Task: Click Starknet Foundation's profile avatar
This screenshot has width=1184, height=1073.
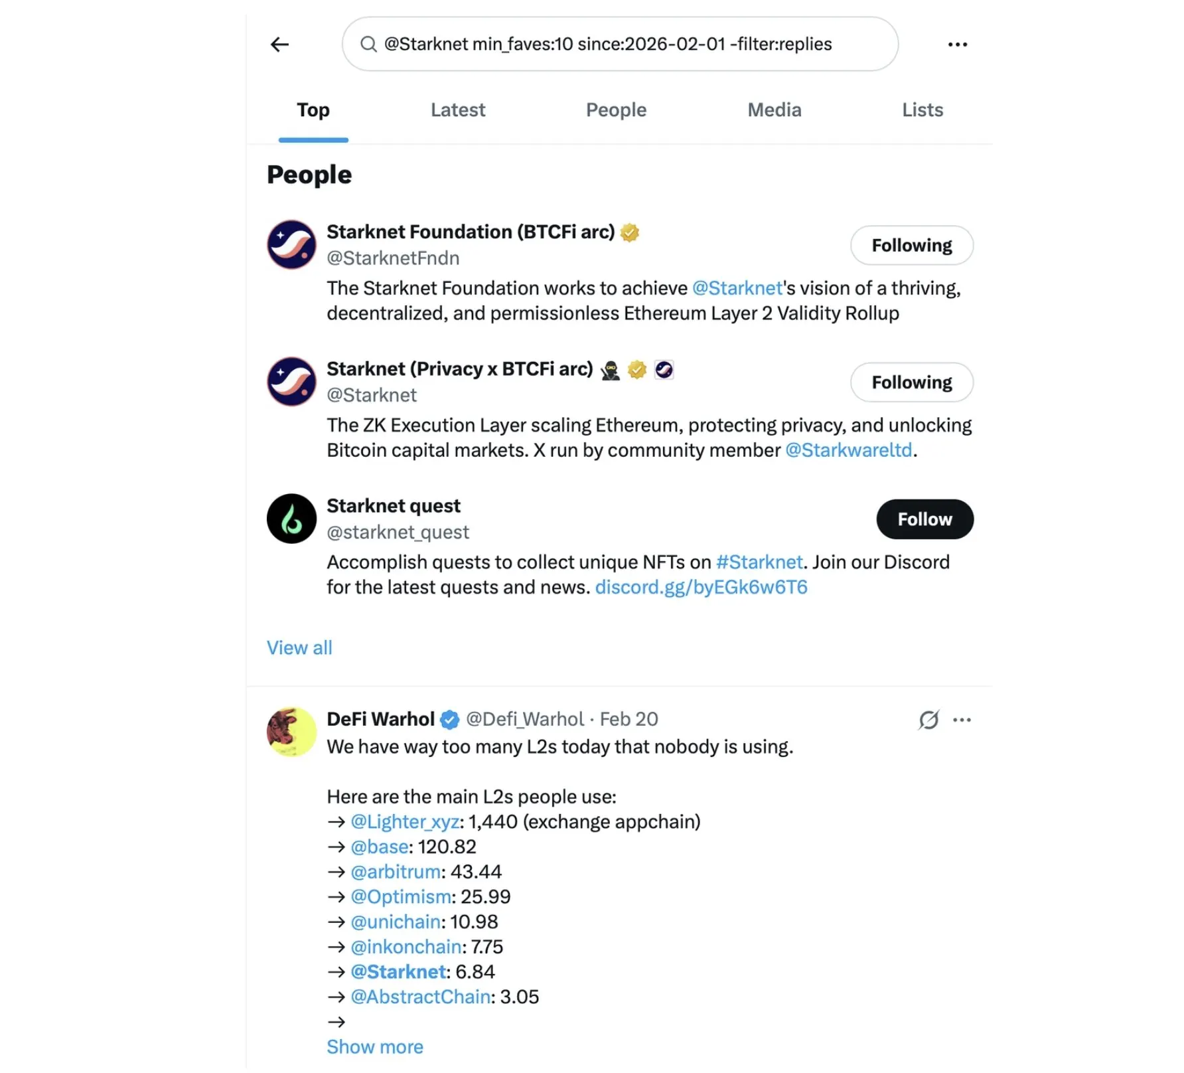Action: tap(291, 245)
